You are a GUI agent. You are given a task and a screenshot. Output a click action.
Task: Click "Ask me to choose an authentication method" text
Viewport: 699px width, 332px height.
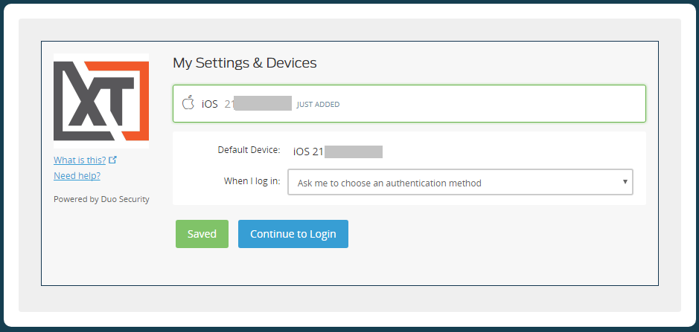(x=389, y=183)
